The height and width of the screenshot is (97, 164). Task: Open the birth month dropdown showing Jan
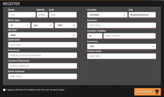[43, 25]
